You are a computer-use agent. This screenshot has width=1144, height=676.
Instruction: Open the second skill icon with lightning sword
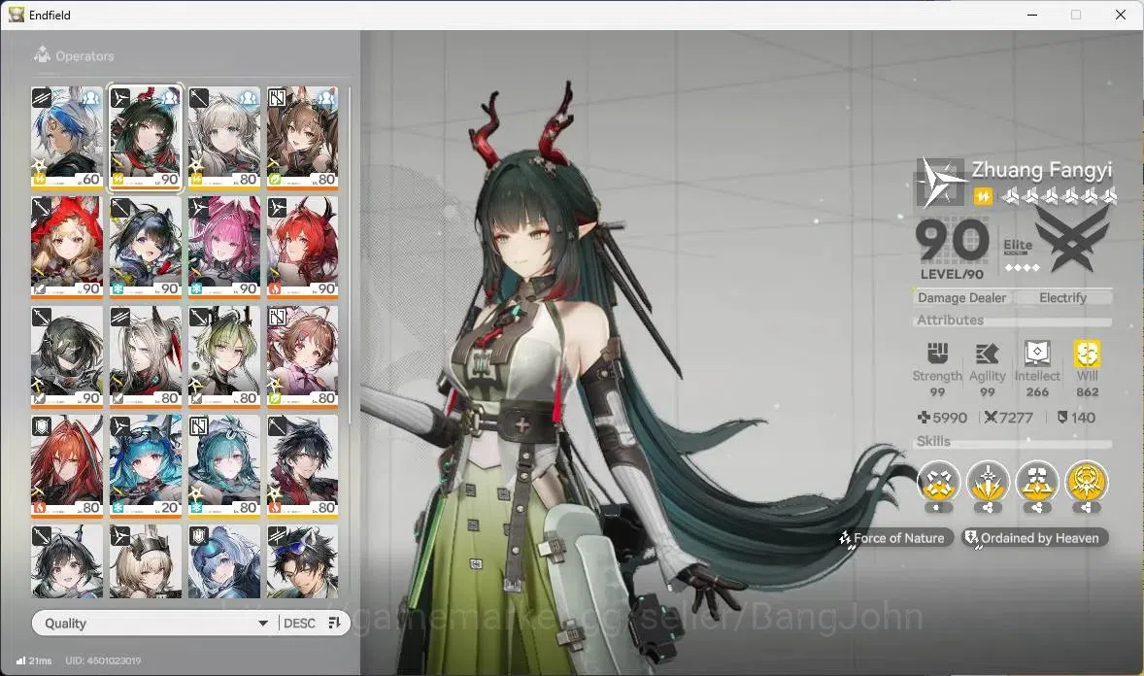point(987,481)
